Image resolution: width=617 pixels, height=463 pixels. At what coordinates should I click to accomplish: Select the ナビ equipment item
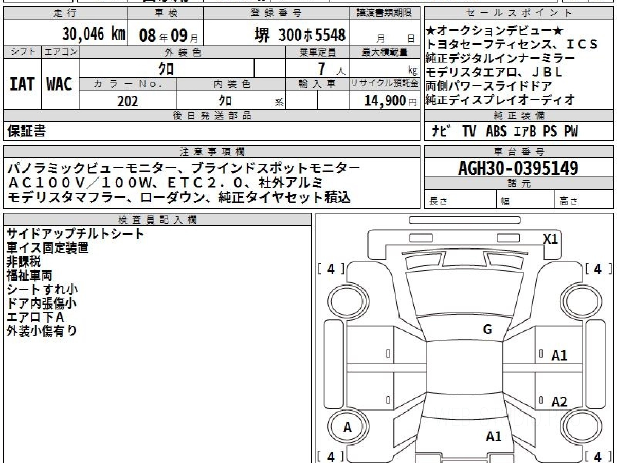[x=442, y=131]
